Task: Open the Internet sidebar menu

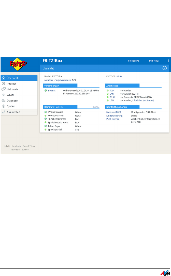Action: [19, 84]
